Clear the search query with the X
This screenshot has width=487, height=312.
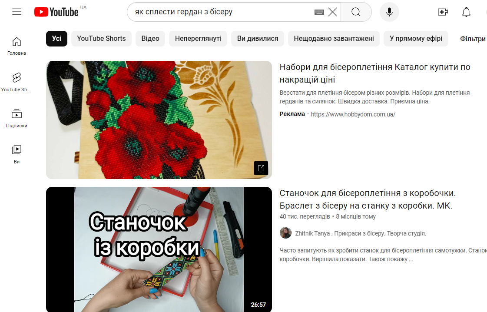(333, 12)
